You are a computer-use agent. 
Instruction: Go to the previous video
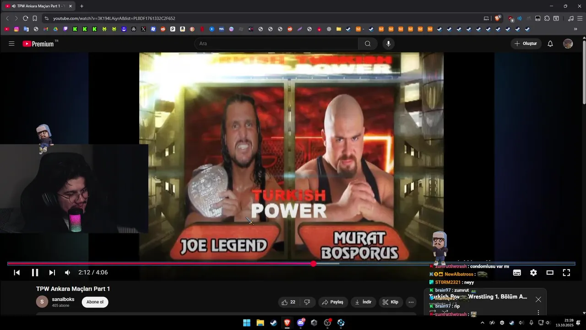pos(16,272)
